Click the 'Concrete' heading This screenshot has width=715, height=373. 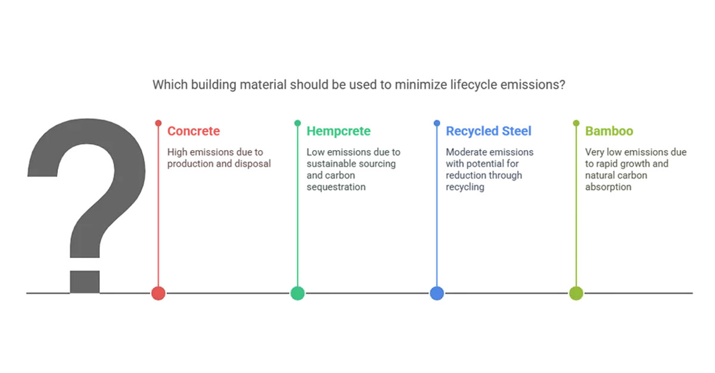coord(194,131)
